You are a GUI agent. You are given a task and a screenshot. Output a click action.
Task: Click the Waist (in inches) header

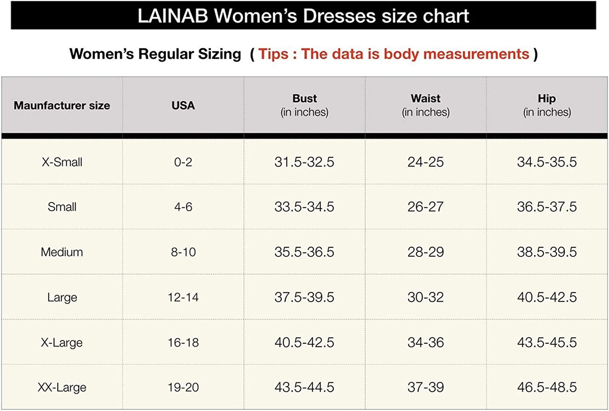click(426, 105)
